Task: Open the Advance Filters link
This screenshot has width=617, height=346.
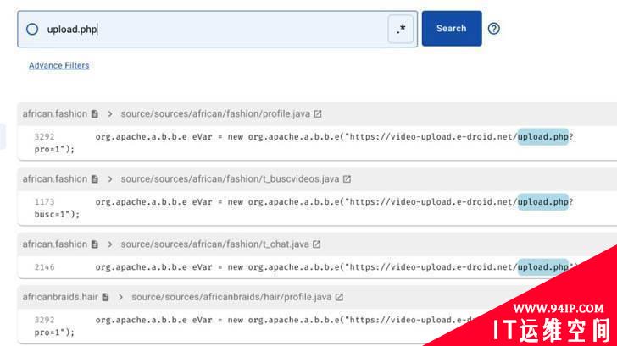Action: [59, 66]
